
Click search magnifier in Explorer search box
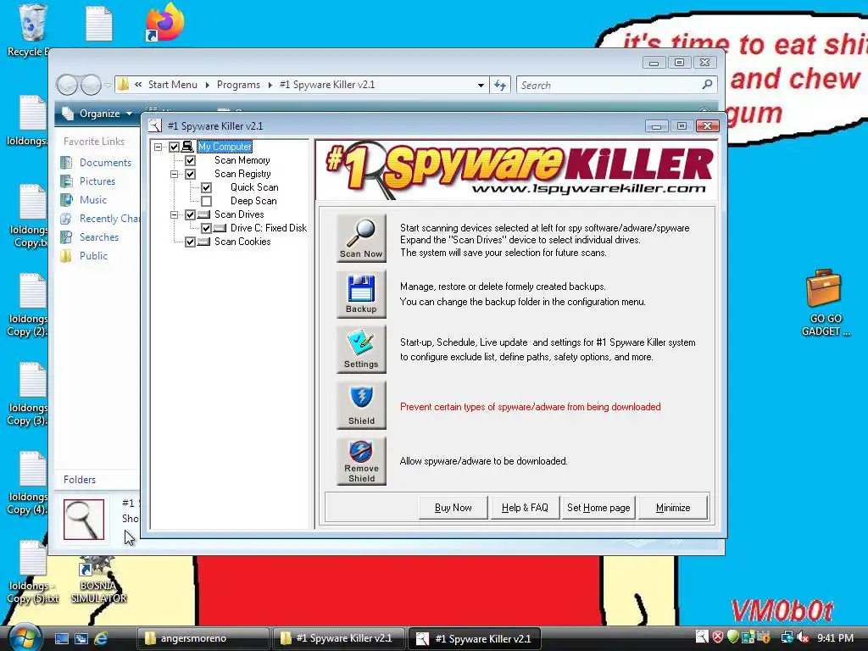pyautogui.click(x=707, y=85)
